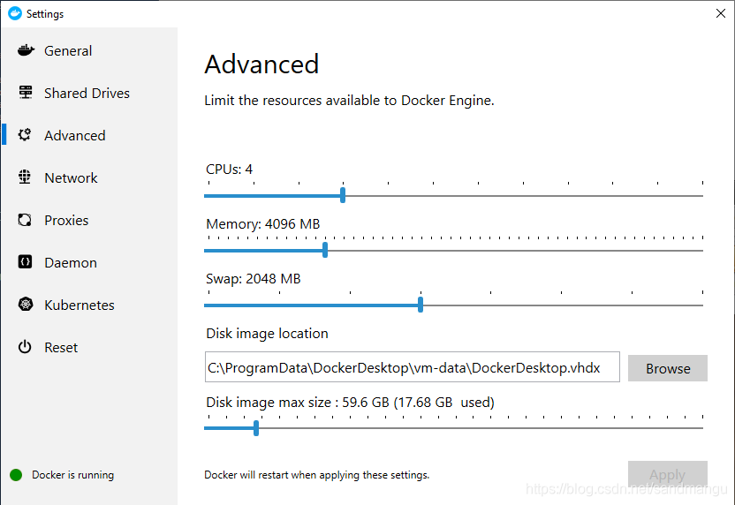
Task: Open the Daemon settings tab
Action: click(71, 262)
